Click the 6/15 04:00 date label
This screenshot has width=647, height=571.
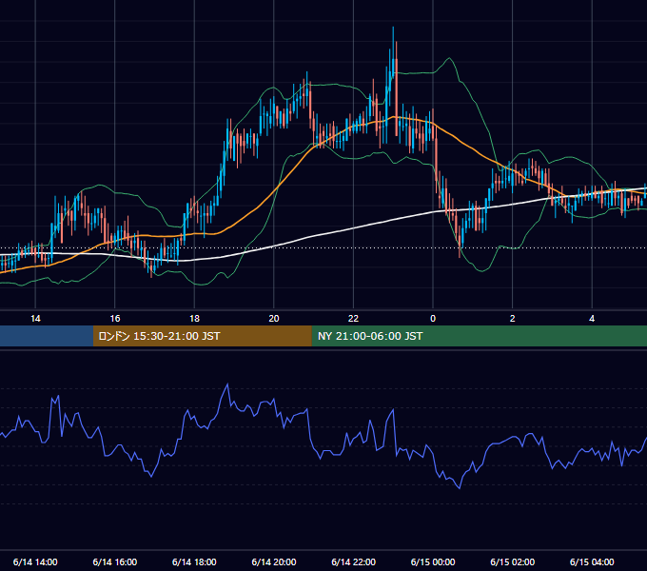(x=592, y=561)
